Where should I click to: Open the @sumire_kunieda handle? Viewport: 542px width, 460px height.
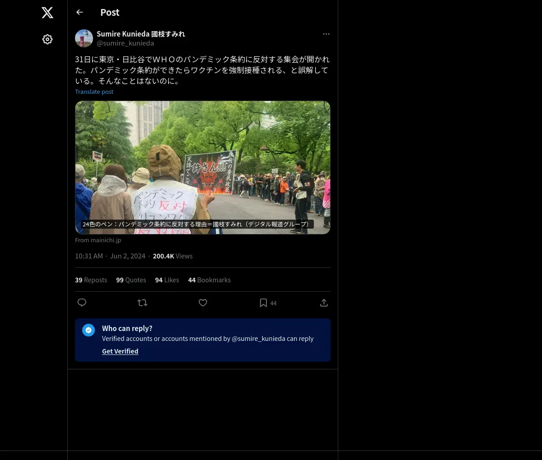[125, 43]
